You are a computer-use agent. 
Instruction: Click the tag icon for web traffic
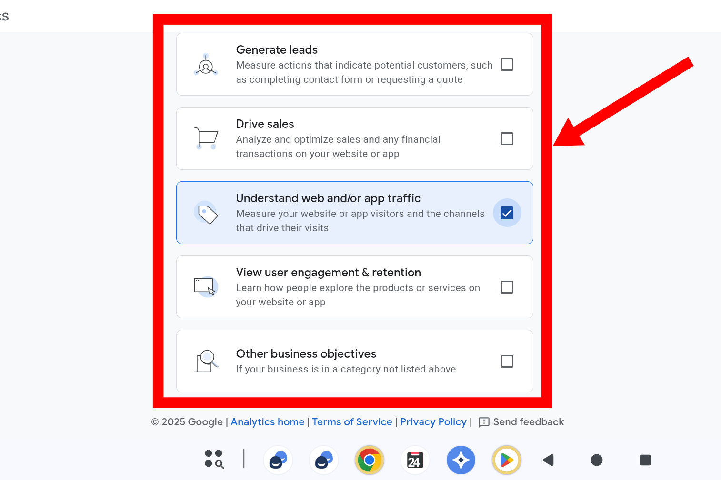coord(206,213)
